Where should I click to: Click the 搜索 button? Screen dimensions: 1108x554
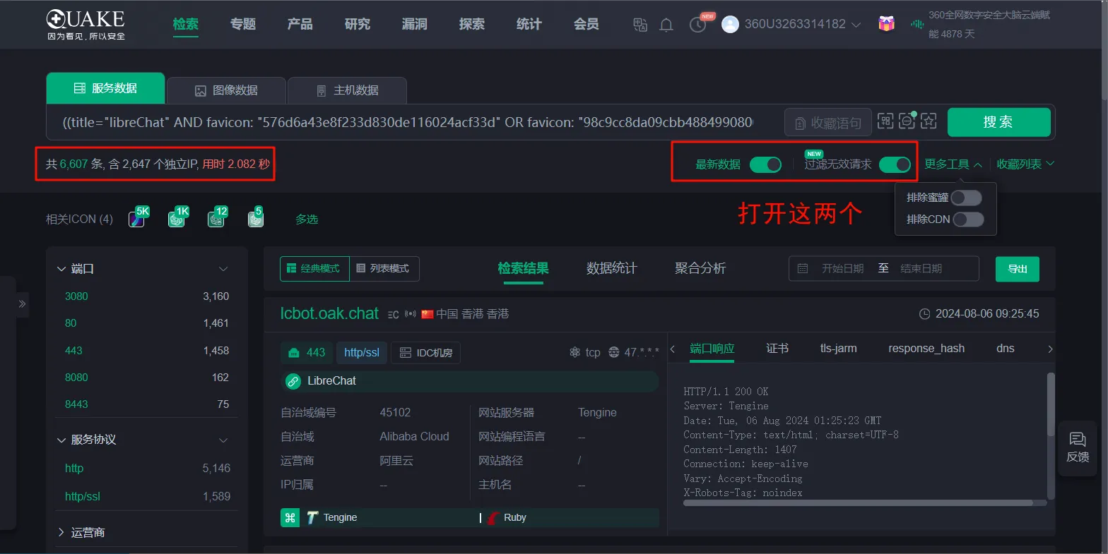click(x=998, y=122)
